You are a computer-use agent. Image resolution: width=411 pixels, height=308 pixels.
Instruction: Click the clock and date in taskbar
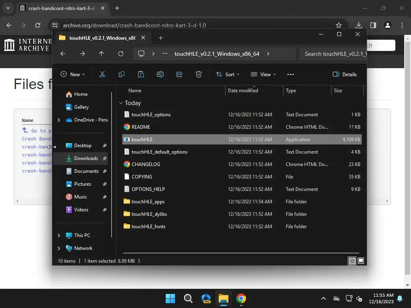[381, 298]
